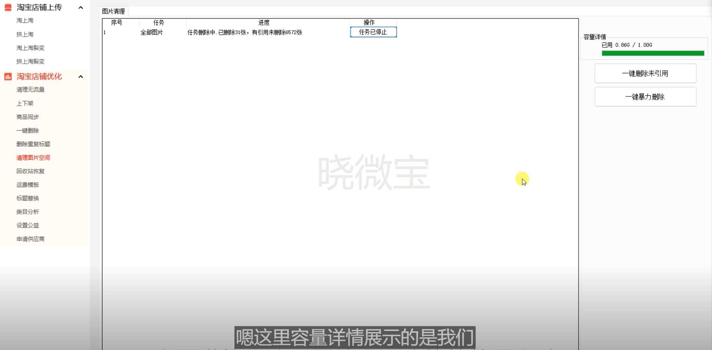Click the green capacity usage bar

click(653, 53)
